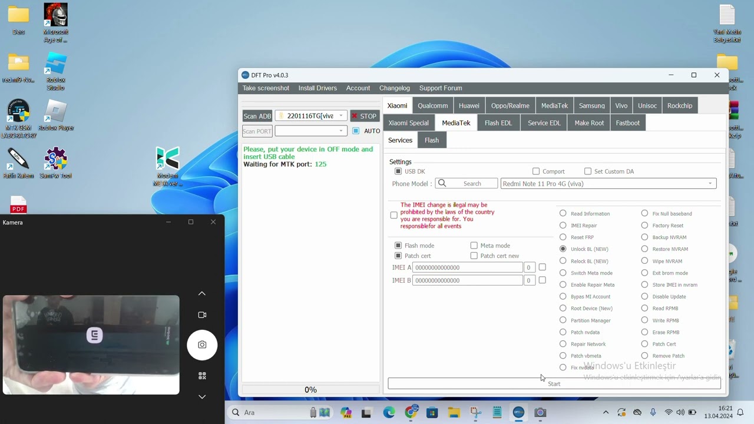Click the 0% progress bar
754x424 pixels.
(310, 390)
